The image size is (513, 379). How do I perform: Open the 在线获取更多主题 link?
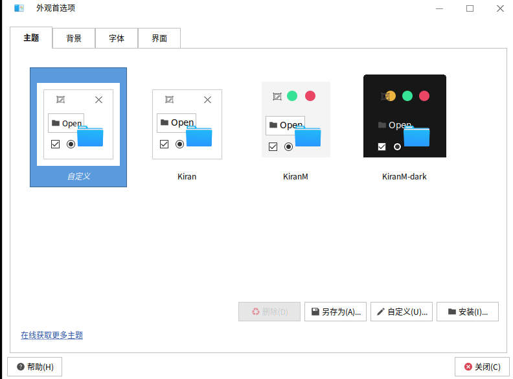(52, 335)
